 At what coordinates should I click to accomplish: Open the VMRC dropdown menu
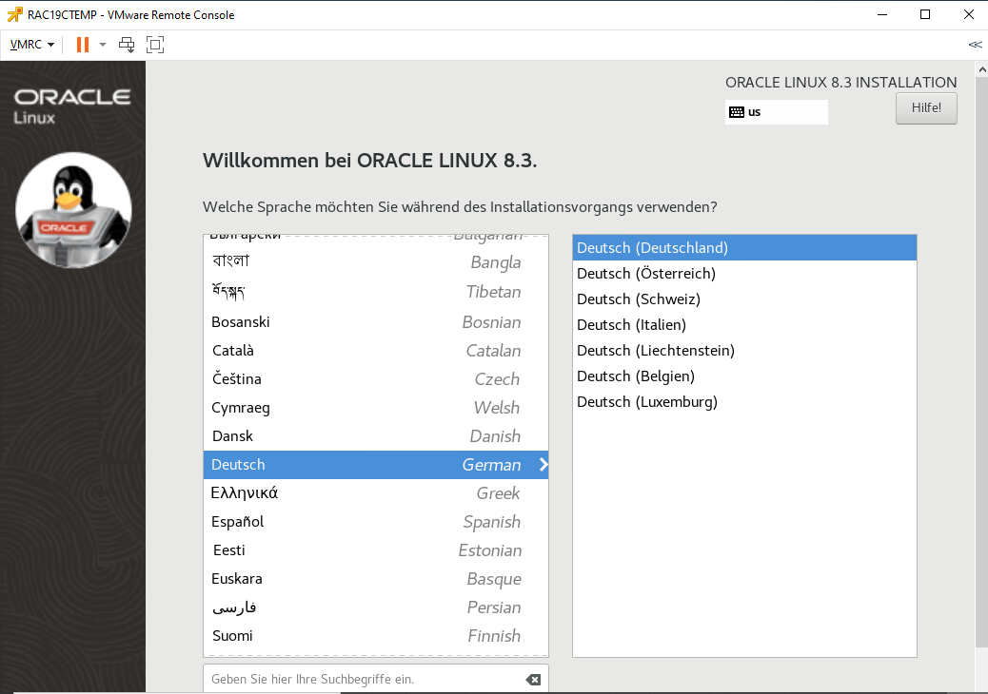(31, 45)
